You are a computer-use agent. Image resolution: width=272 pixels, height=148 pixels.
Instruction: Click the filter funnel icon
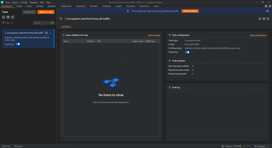click(x=3, y=23)
